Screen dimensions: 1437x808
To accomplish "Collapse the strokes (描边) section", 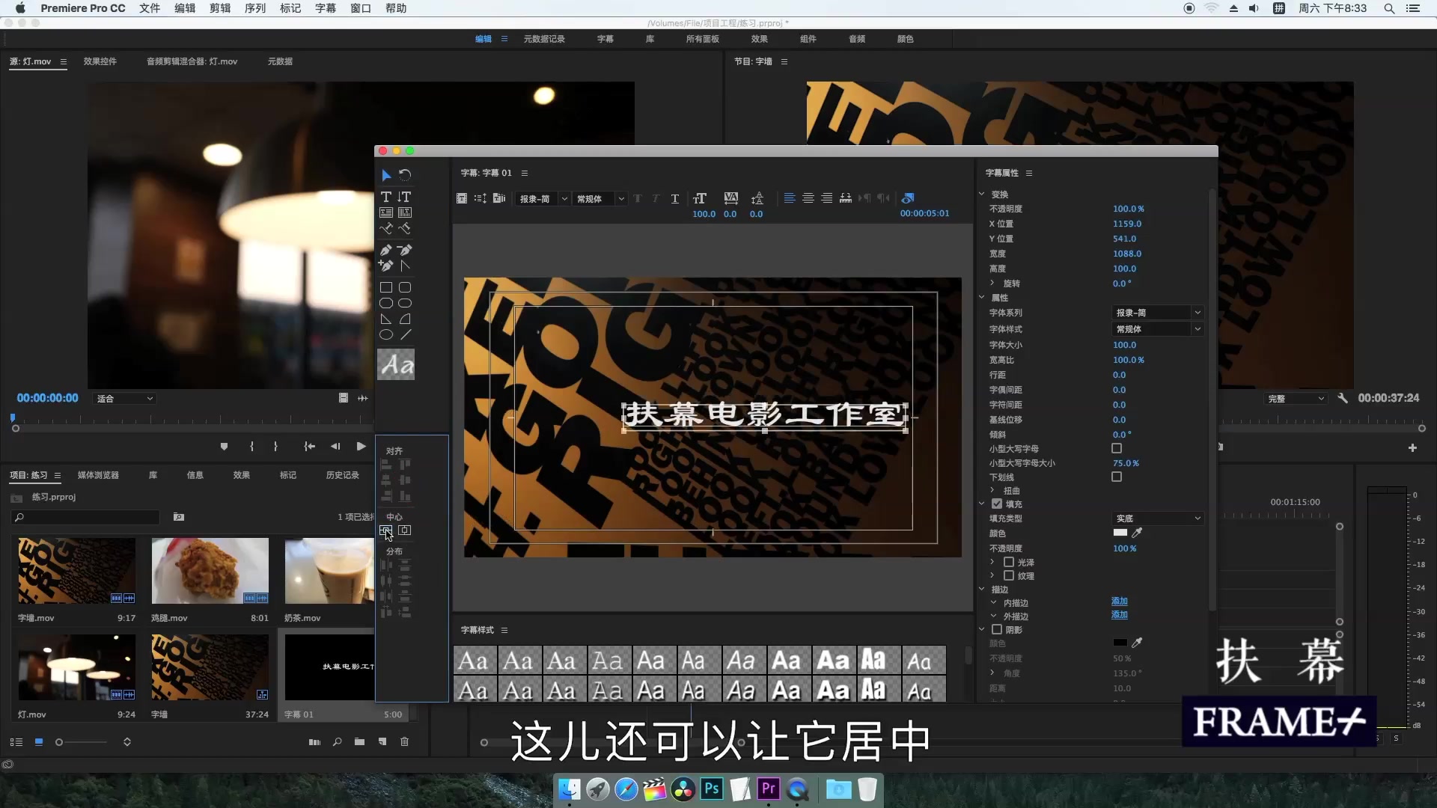I will [982, 589].
